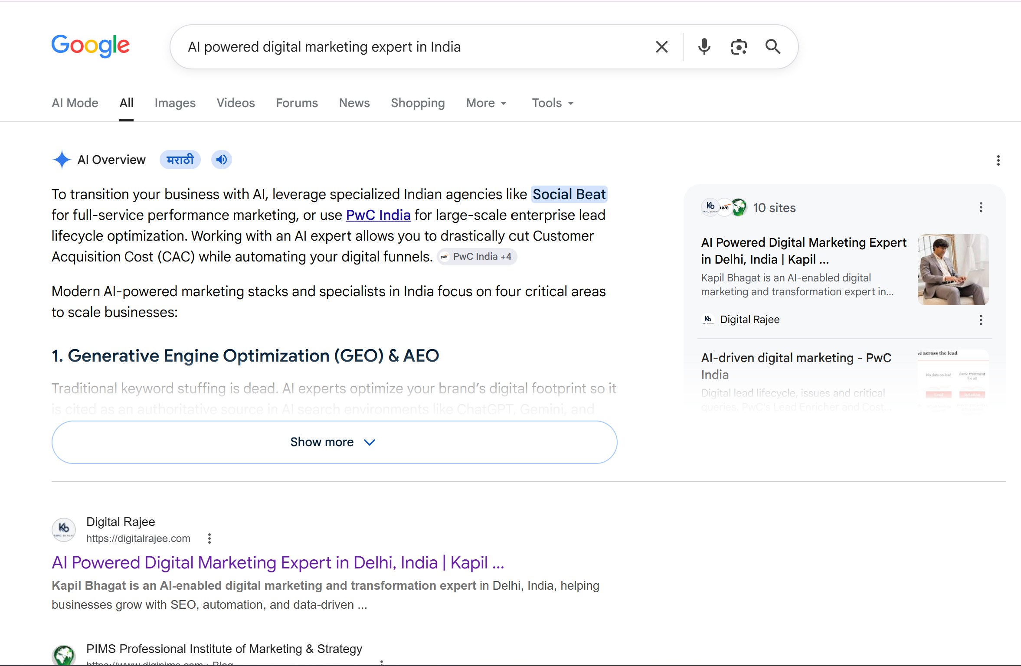The height and width of the screenshot is (666, 1021).
Task: Open Google Lens image search
Action: coord(739,47)
